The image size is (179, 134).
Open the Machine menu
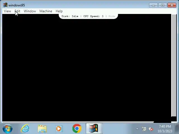click(46, 11)
